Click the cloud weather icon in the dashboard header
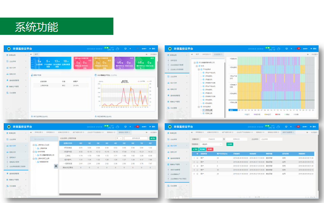 tap(117, 49)
